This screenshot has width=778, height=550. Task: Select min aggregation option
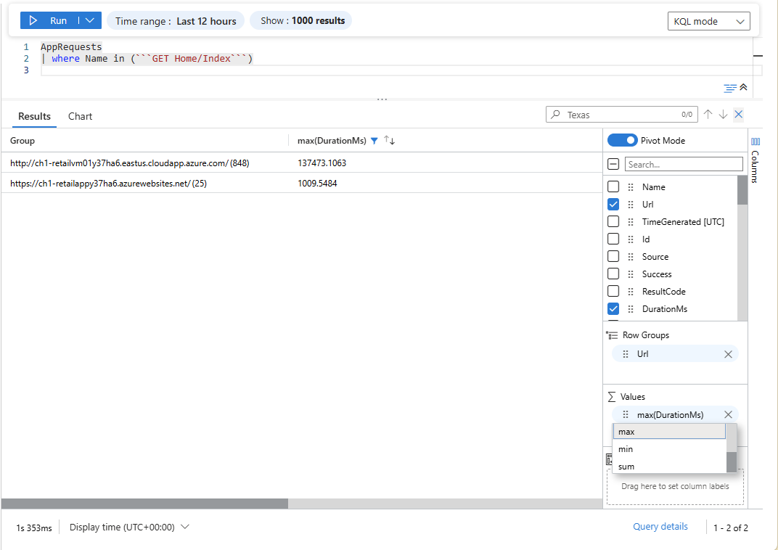(x=669, y=449)
